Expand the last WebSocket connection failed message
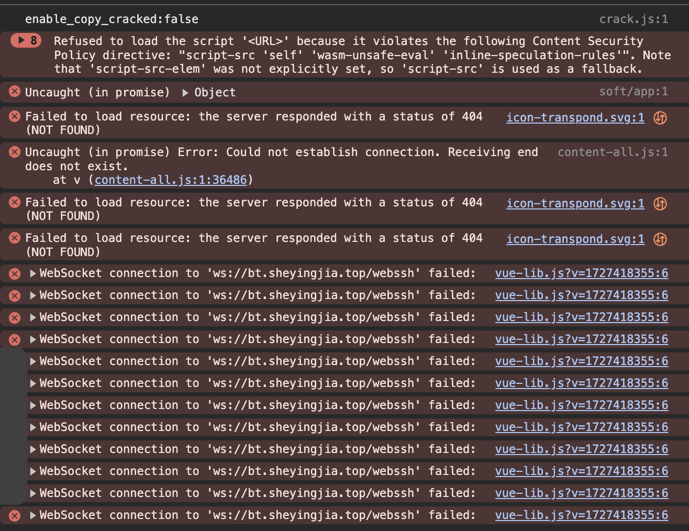Screen dimensions: 689x531 [33, 515]
